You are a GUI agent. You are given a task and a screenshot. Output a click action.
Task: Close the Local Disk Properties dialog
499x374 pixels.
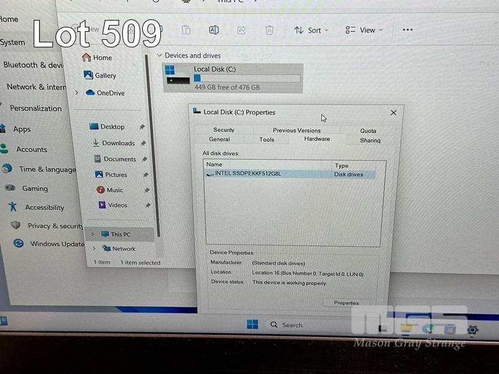393,113
